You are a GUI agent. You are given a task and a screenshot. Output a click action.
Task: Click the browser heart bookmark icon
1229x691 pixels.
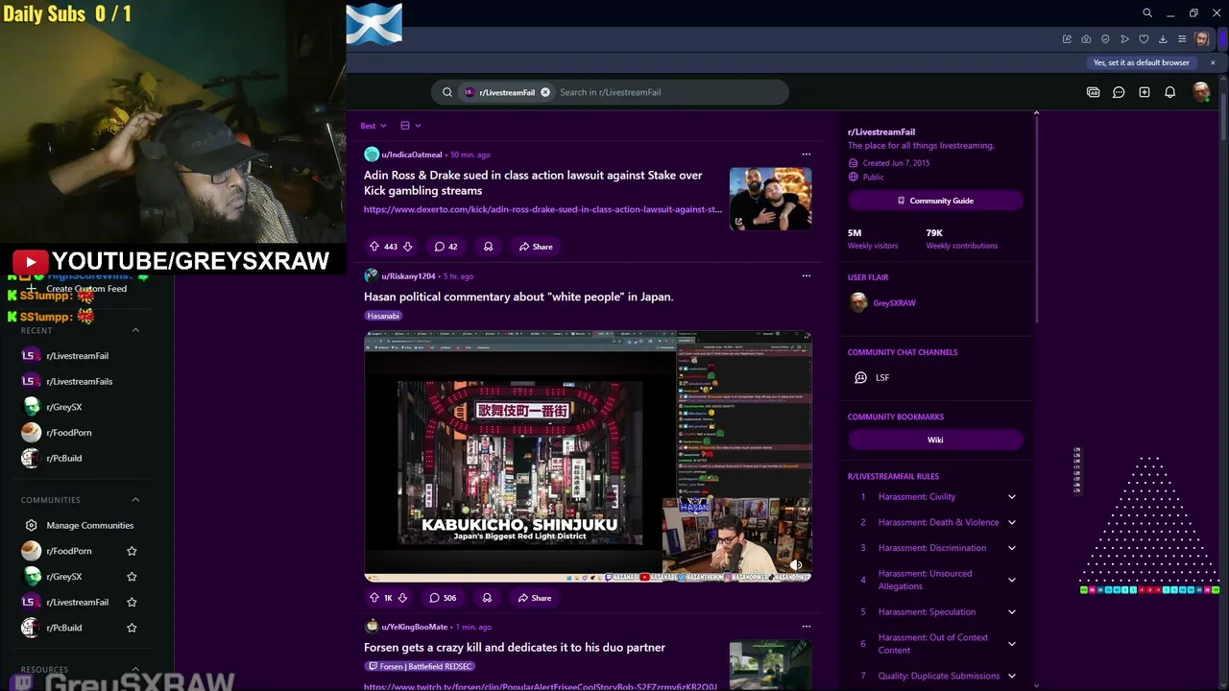pyautogui.click(x=1144, y=39)
